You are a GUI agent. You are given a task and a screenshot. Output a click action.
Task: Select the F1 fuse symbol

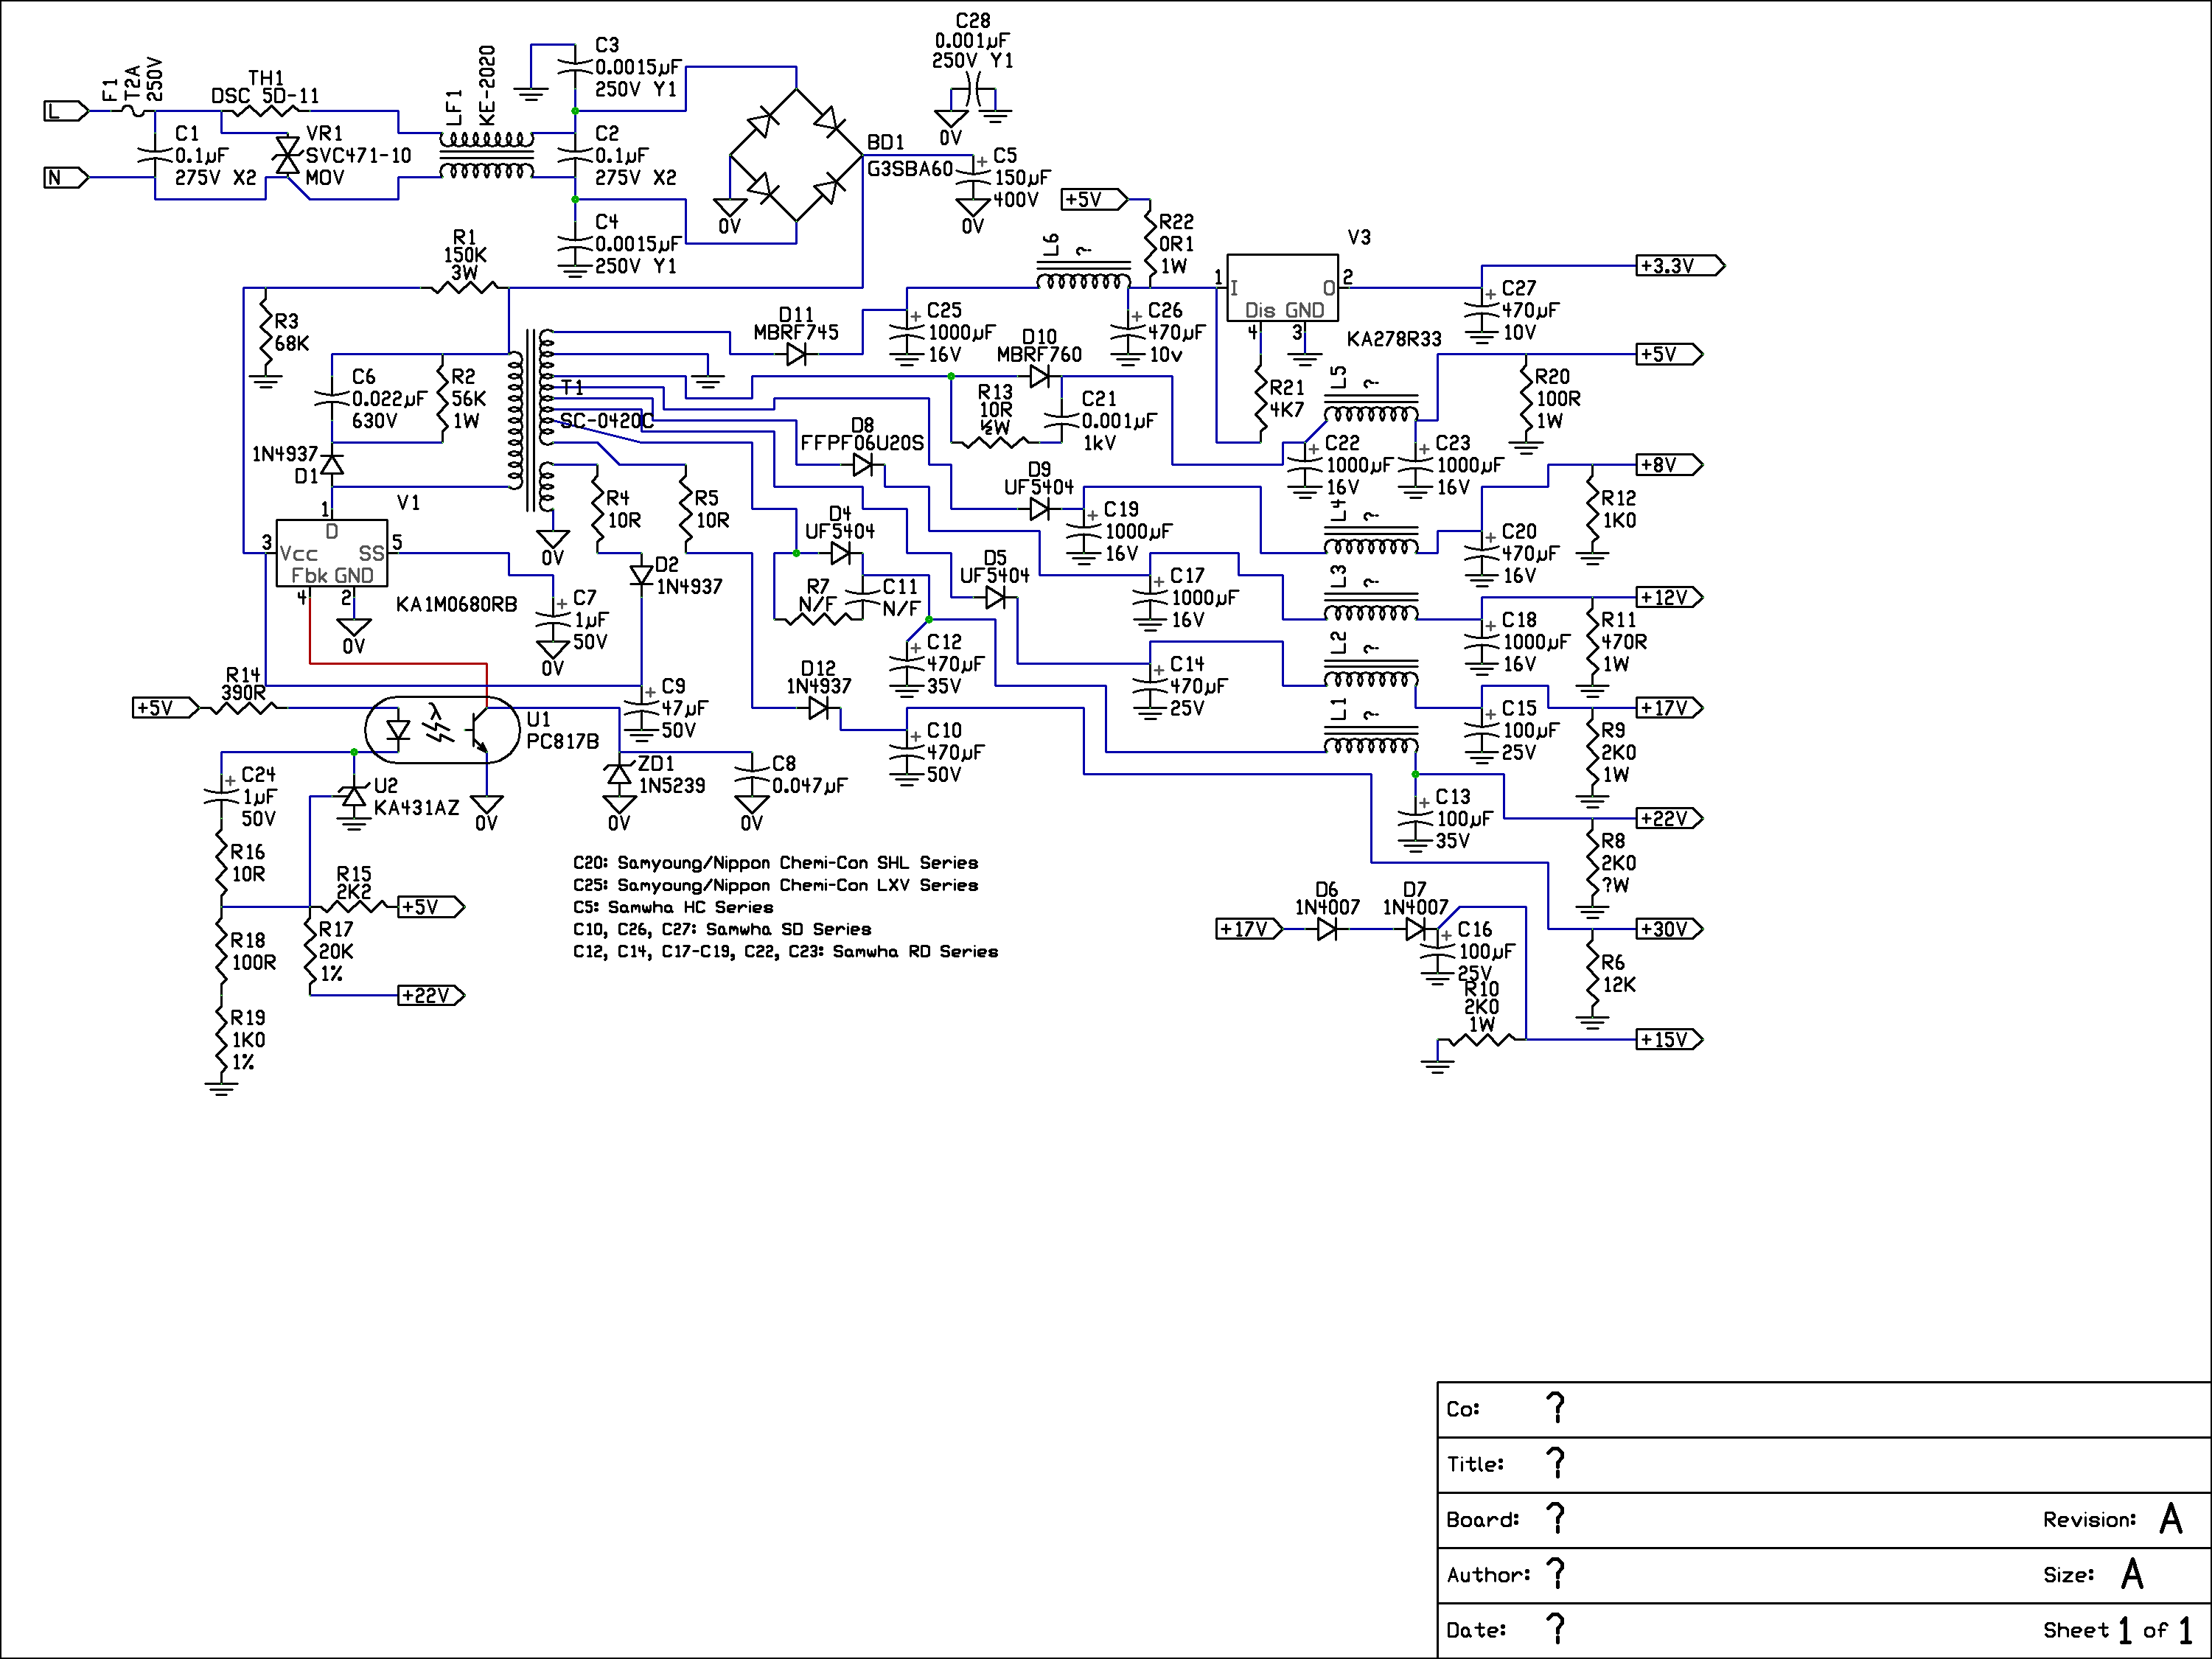(133, 110)
